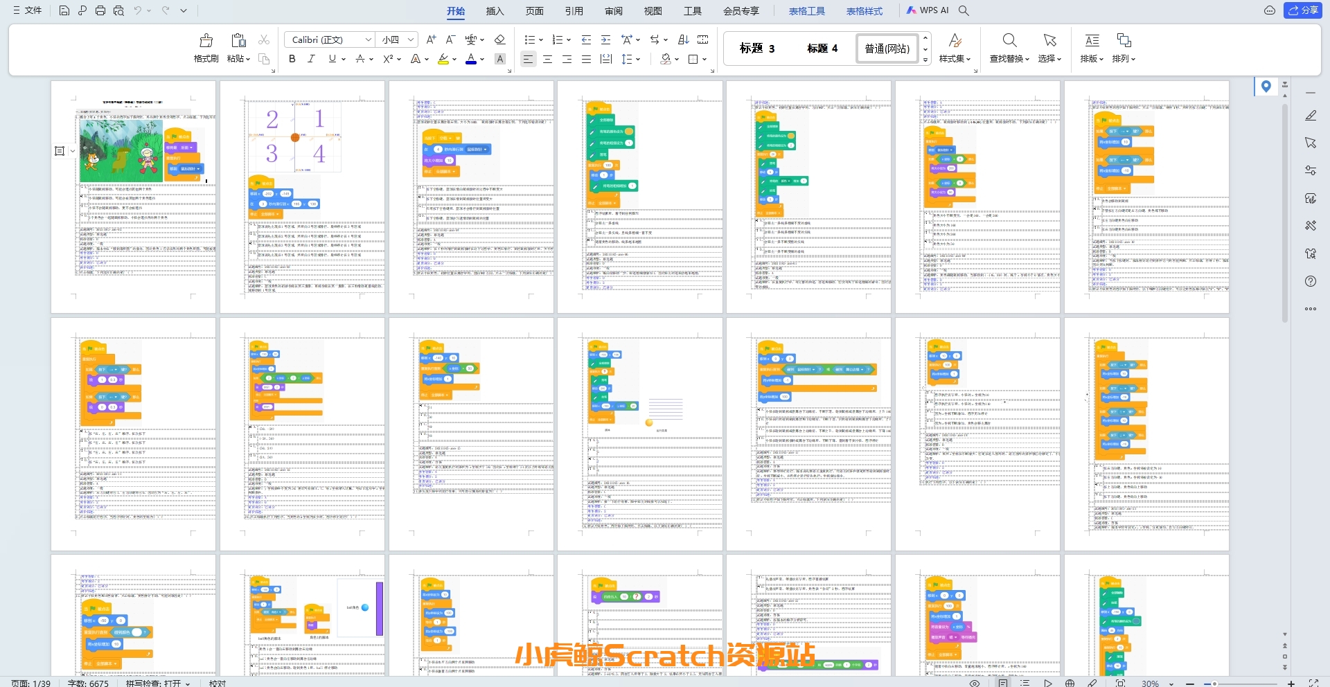Click the pen icon in right sidebar
This screenshot has width=1330, height=687.
click(1311, 116)
